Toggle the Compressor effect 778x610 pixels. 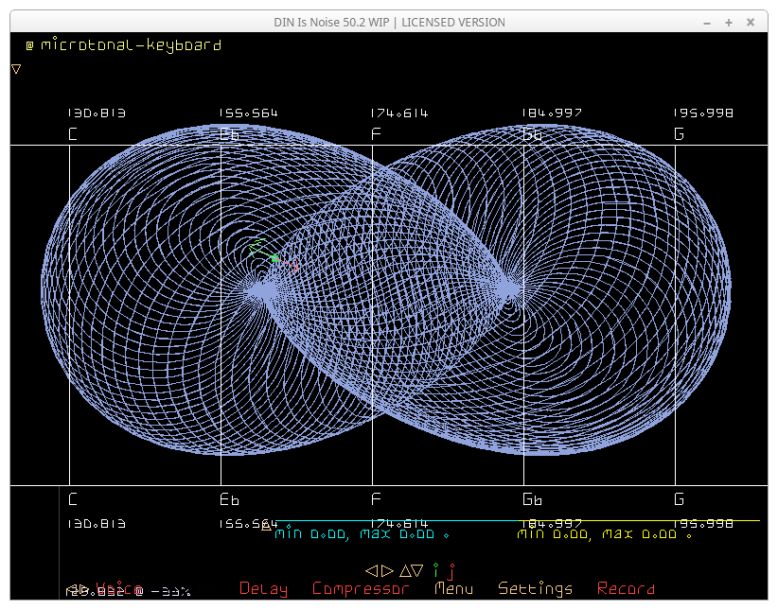(x=361, y=588)
